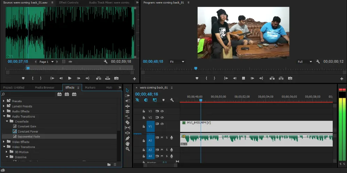Toggle V1 track output eye
This screenshot has height=173, width=347.
[x=162, y=124]
